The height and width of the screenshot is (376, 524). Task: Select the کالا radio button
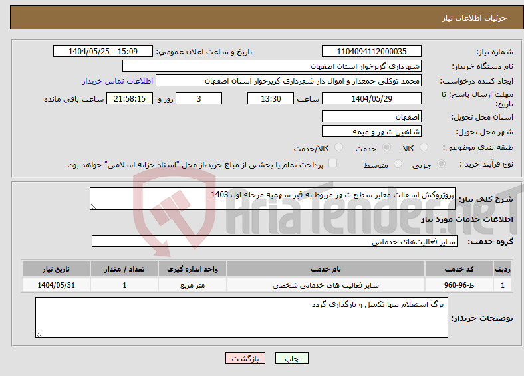tap(424, 147)
